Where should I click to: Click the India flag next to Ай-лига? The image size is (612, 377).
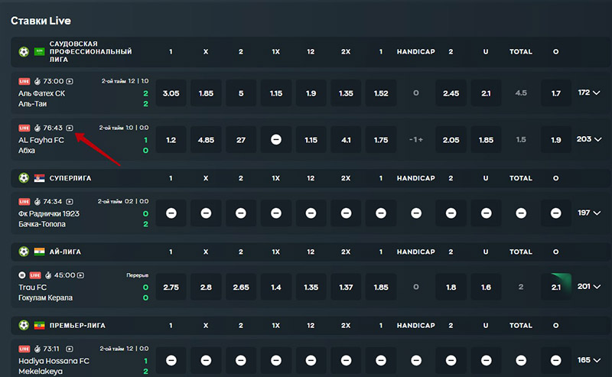click(39, 252)
